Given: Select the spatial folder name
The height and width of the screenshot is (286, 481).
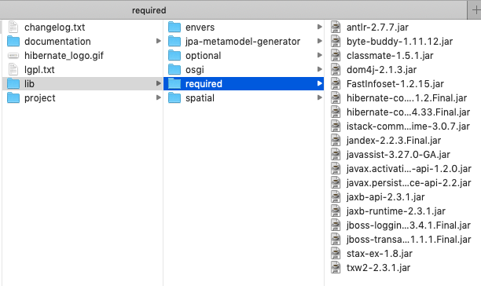Looking at the screenshot, I should [x=200, y=98].
